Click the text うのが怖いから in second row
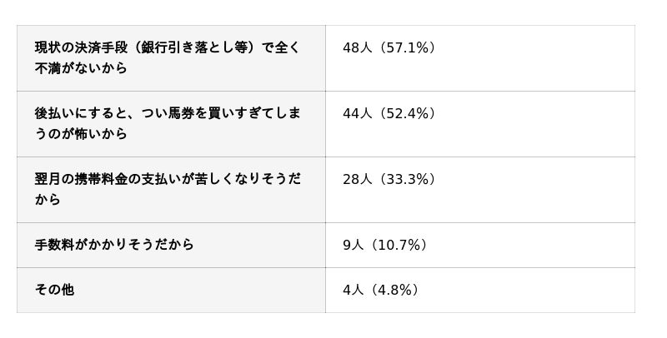Image resolution: width=667 pixels, height=338 pixels. point(81,134)
